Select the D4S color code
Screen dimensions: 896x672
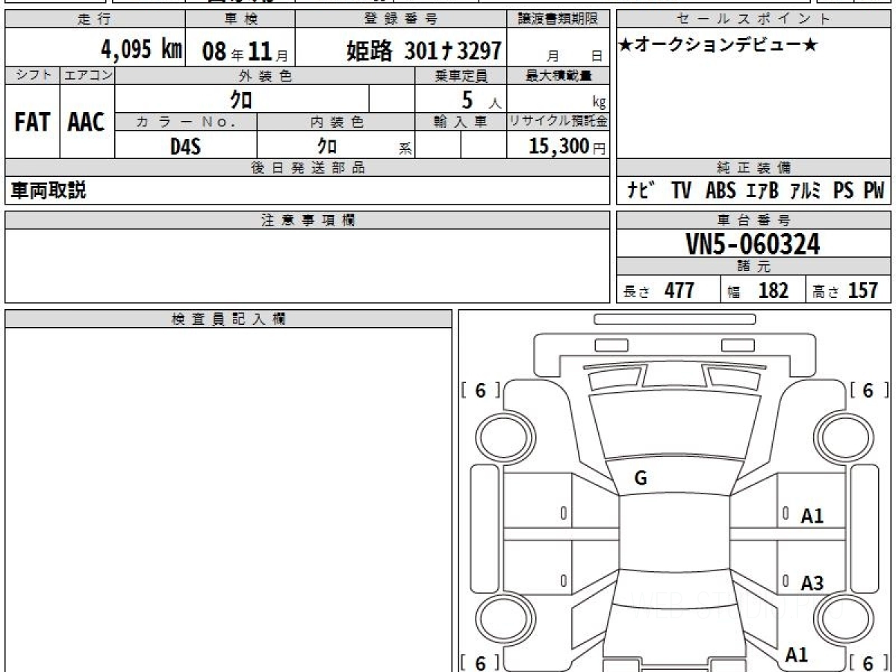pos(186,146)
